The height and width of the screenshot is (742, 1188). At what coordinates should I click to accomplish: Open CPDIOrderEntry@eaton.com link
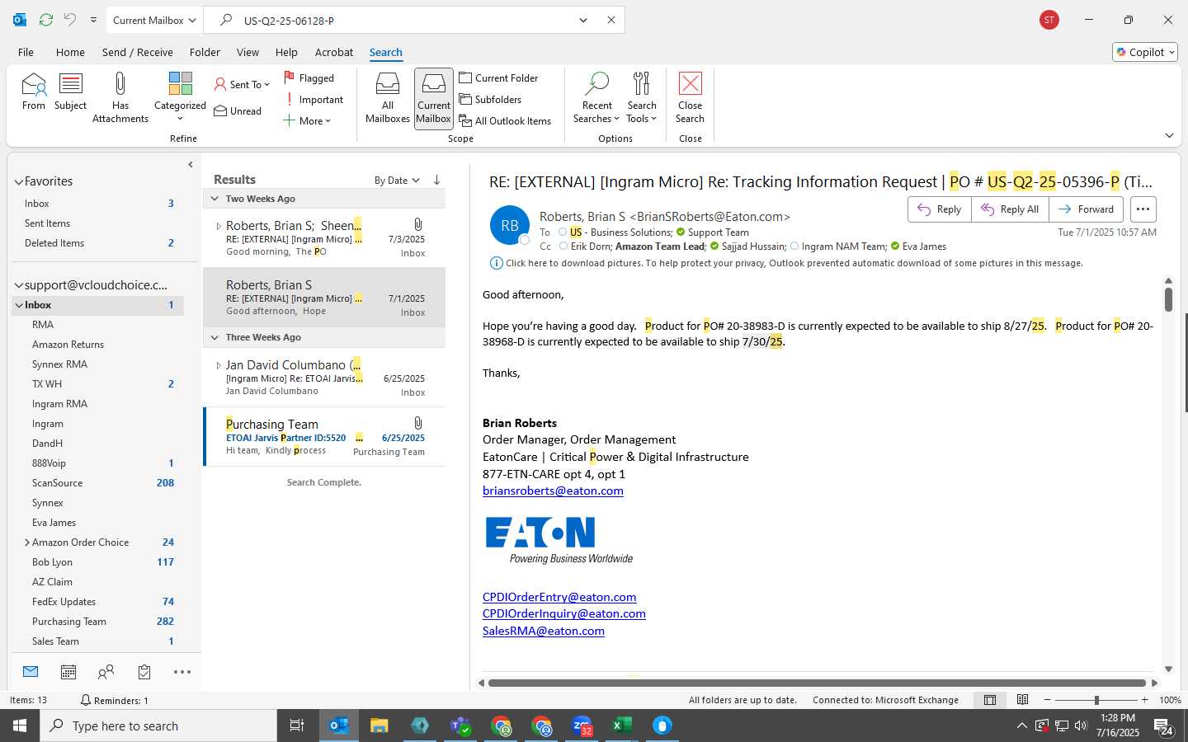[x=559, y=597]
